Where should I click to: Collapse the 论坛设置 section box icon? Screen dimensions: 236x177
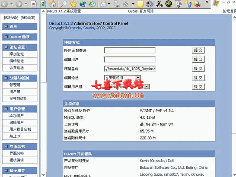click(x=6, y=47)
